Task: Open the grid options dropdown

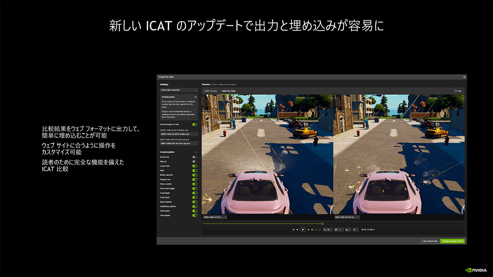Action: [355, 230]
